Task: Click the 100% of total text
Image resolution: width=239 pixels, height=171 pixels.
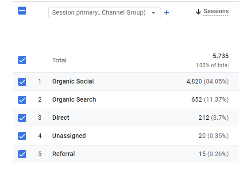Action: 212,65
